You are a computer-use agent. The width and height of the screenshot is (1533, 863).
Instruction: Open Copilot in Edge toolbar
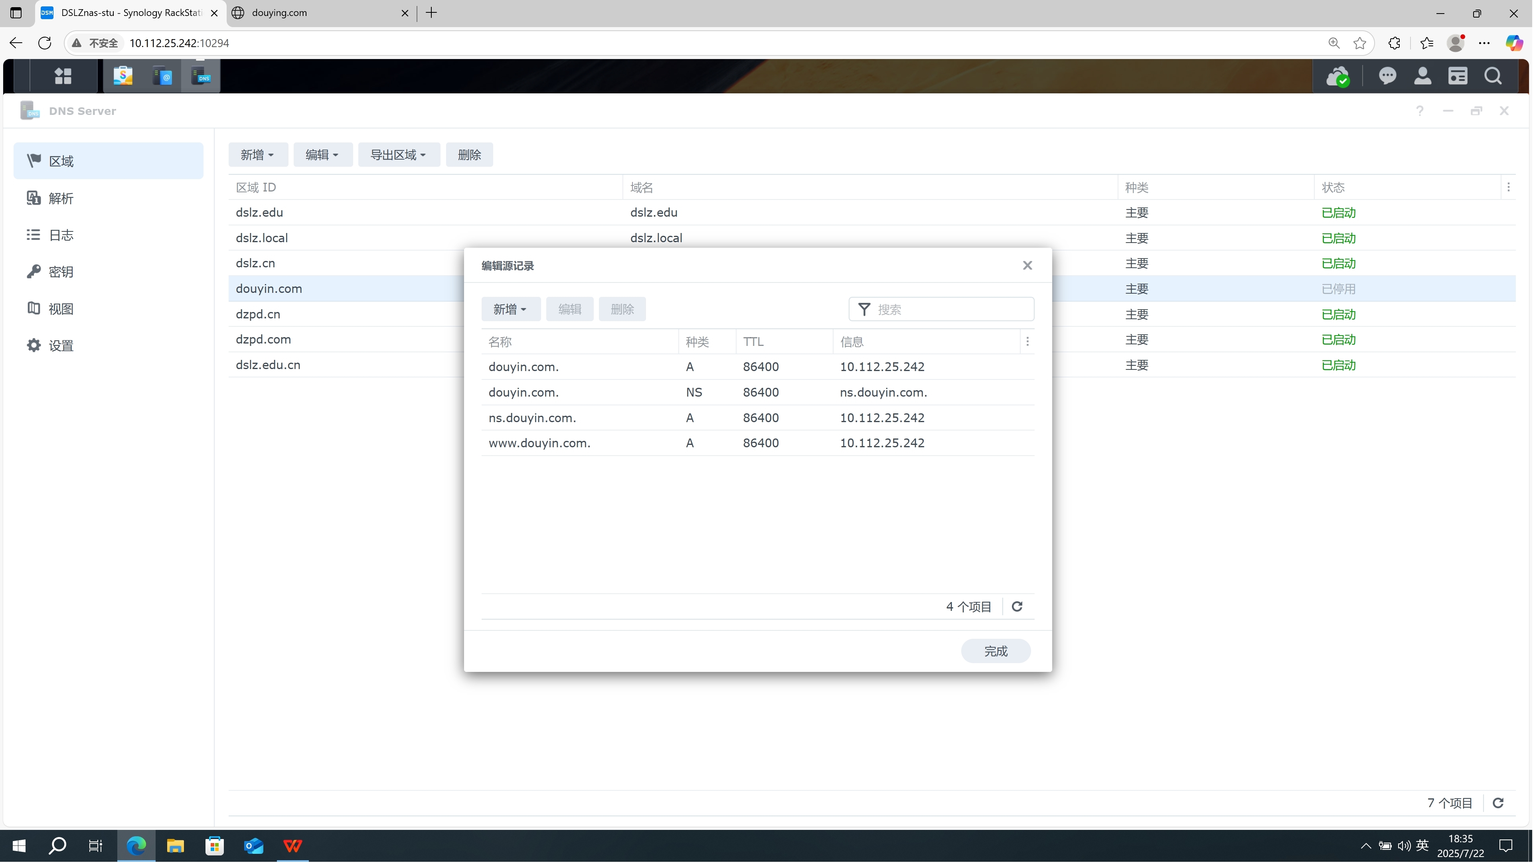click(1513, 43)
